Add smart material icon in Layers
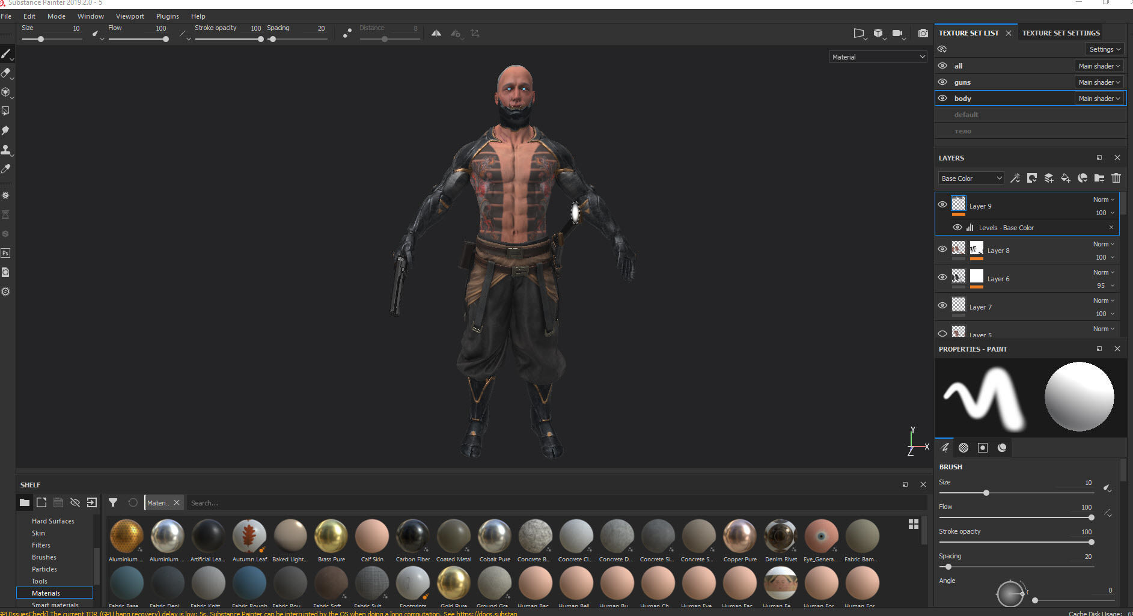Viewport: 1133px width, 616px height. (x=1083, y=178)
